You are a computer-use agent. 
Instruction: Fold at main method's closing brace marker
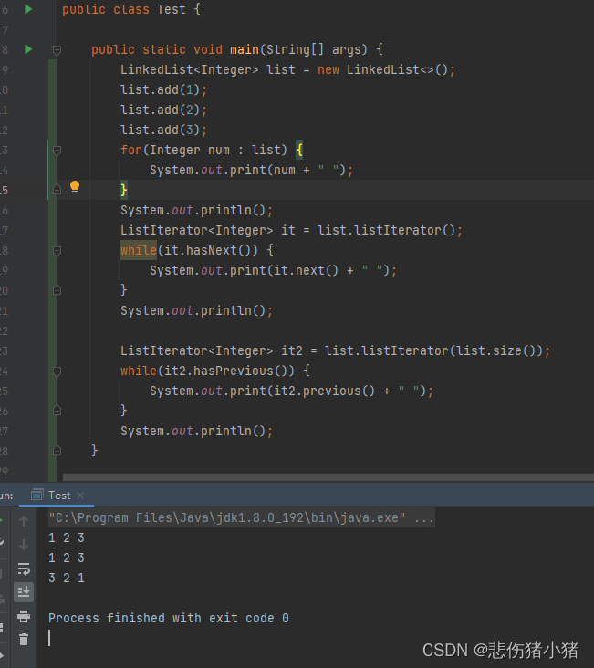57,451
